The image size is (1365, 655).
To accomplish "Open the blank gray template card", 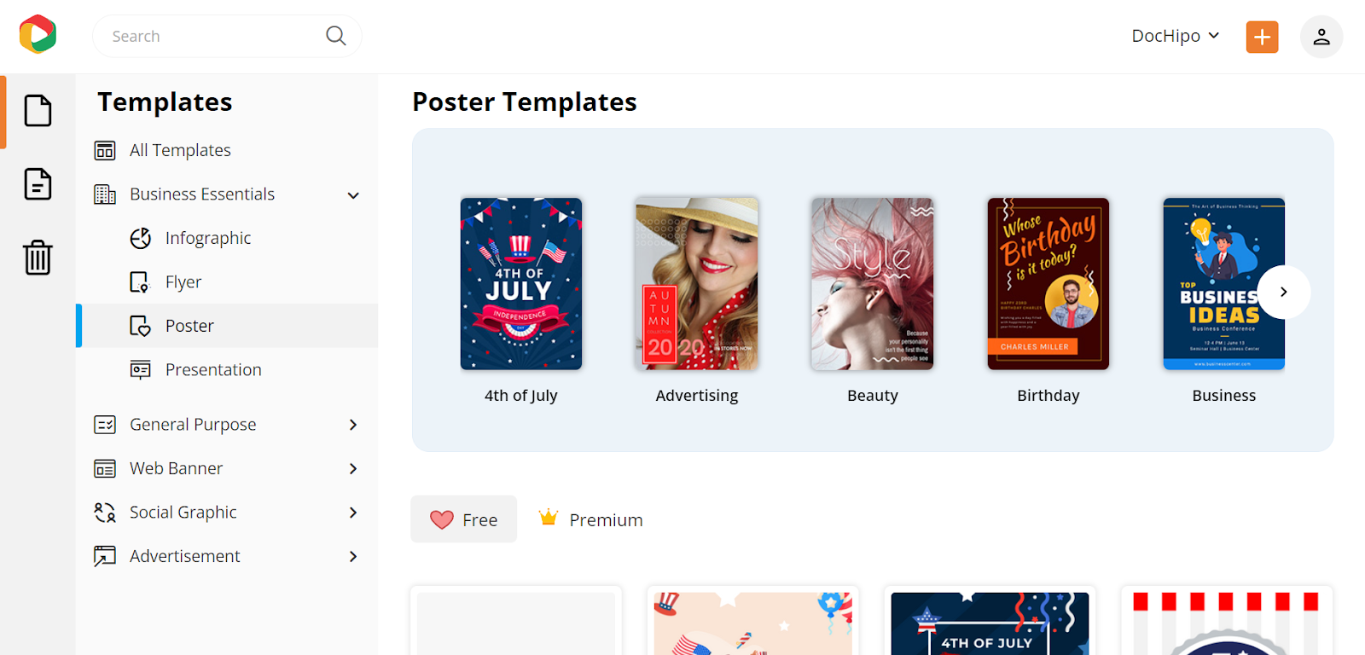I will pos(516,621).
